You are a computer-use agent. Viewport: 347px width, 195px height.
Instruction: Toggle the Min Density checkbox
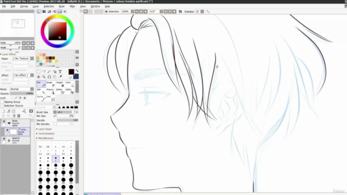pyautogui.click(x=55, y=124)
